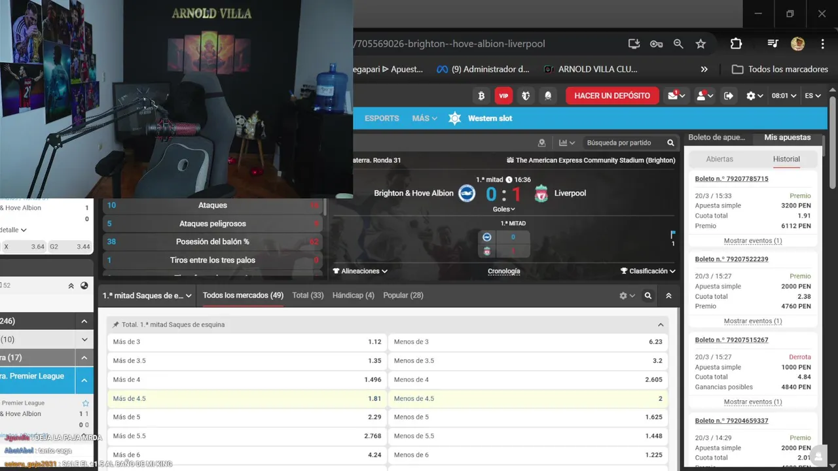
Task: Select Abiertas bets subtab
Action: pyautogui.click(x=720, y=159)
